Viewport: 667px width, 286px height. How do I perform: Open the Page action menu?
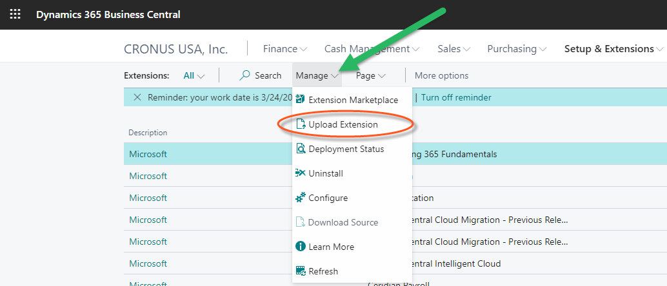[x=370, y=75]
